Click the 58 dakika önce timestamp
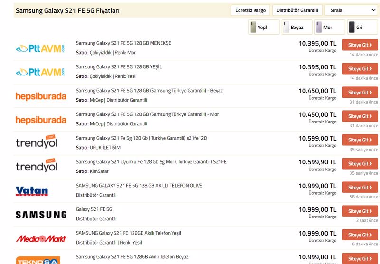Image resolution: width=380 pixels, height=264 pixels. (x=364, y=197)
